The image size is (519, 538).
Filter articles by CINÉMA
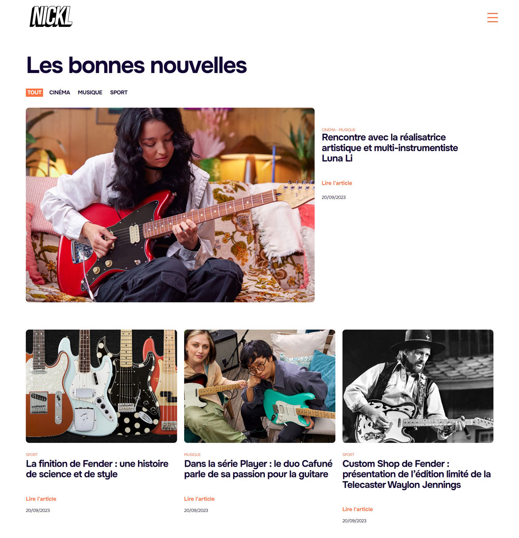[60, 92]
